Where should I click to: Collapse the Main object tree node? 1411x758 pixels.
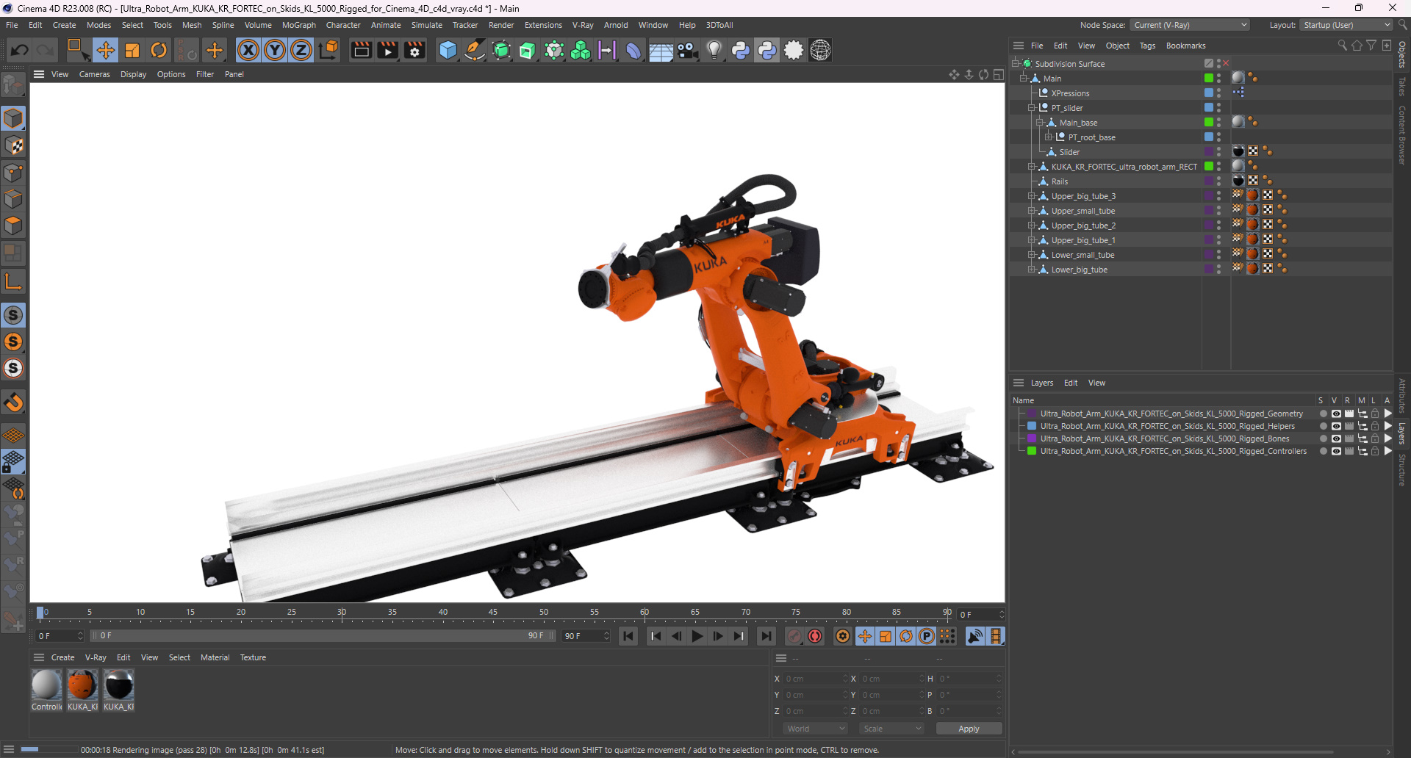(1023, 79)
